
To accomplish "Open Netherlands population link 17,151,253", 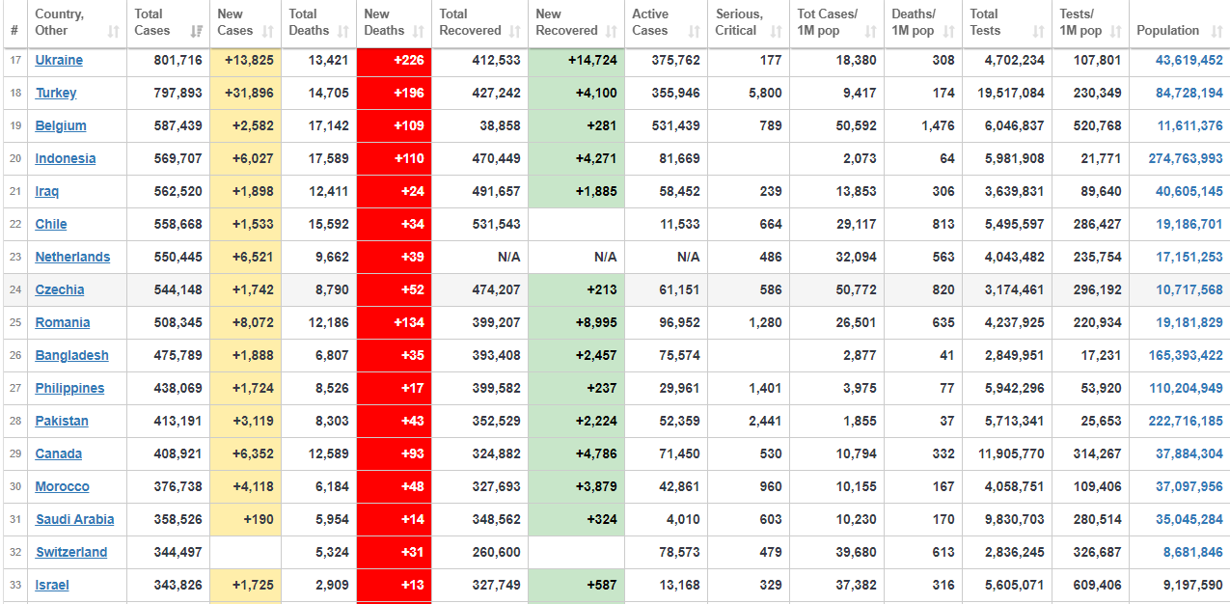I will [1189, 257].
